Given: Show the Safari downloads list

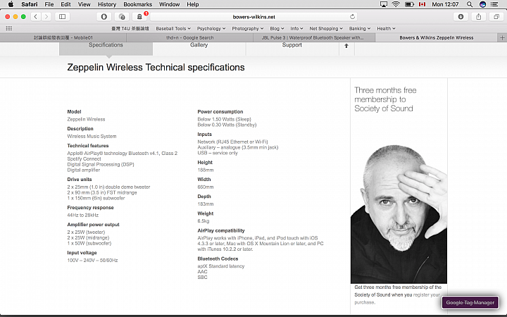Looking at the screenshot, I should [461, 16].
